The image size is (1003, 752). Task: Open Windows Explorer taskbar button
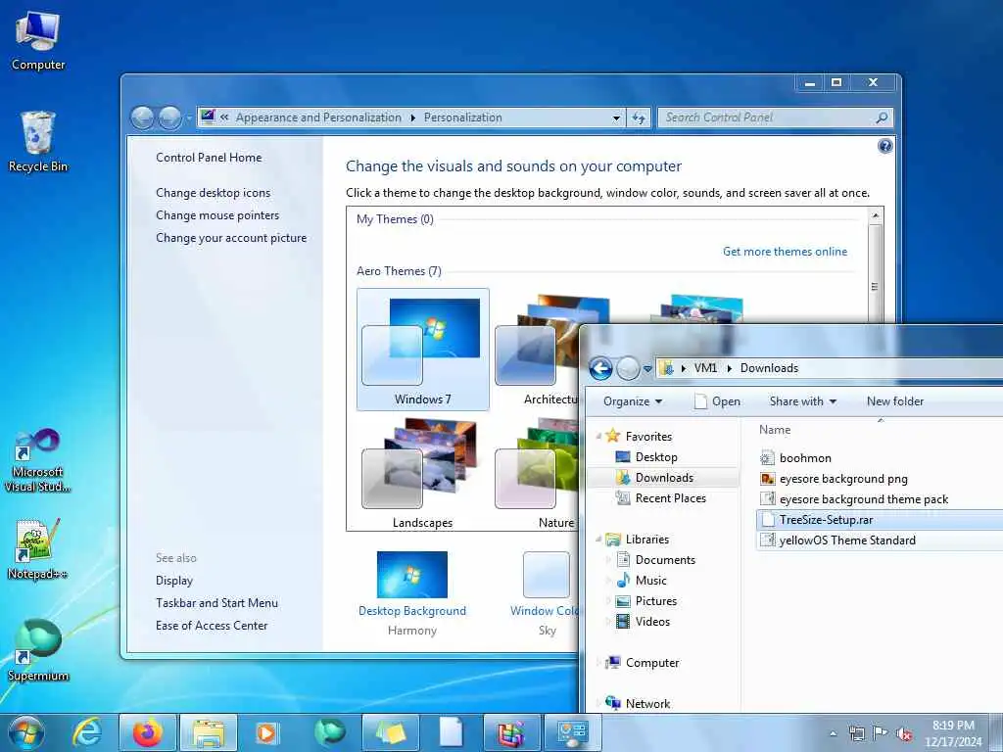click(209, 732)
